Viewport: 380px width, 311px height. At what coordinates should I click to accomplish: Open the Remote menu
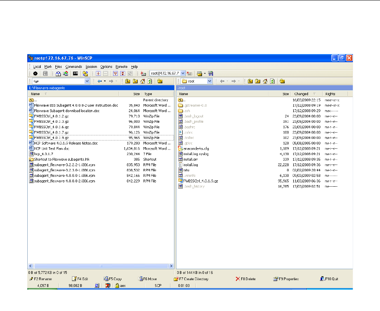[x=121, y=67]
